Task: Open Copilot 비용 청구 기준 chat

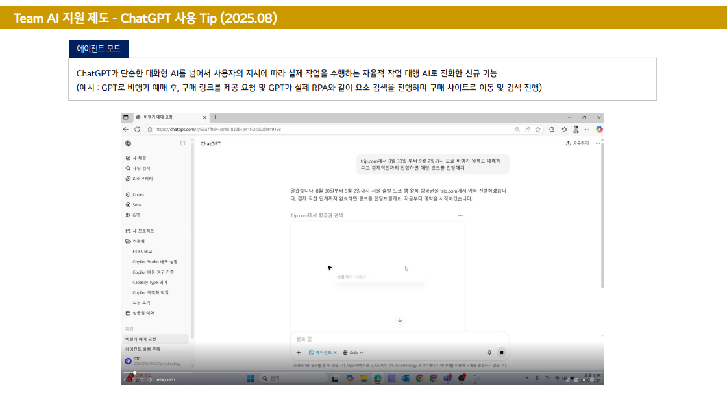Action: 153,272
